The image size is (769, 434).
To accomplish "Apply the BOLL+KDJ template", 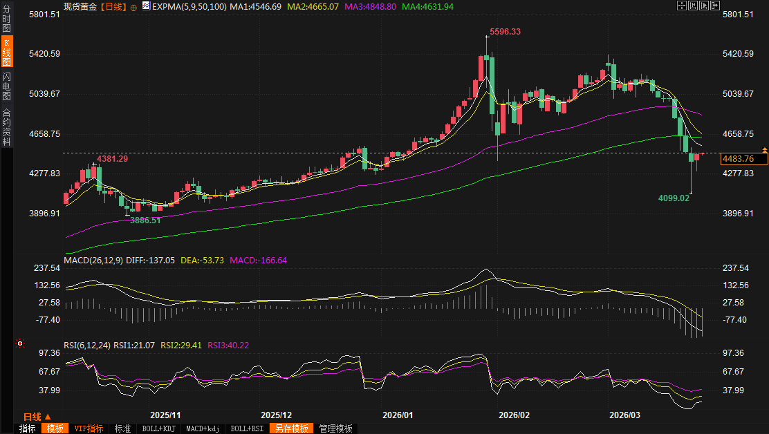I will click(158, 428).
